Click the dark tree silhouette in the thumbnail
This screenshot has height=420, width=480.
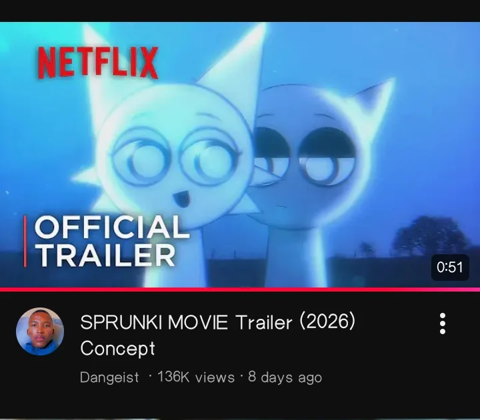429,237
